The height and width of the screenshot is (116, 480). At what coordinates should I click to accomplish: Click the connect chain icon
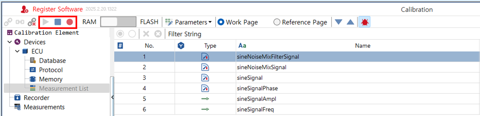8,22
